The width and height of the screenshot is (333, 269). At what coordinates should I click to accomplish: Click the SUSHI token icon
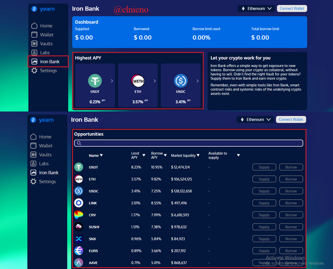pos(79,227)
